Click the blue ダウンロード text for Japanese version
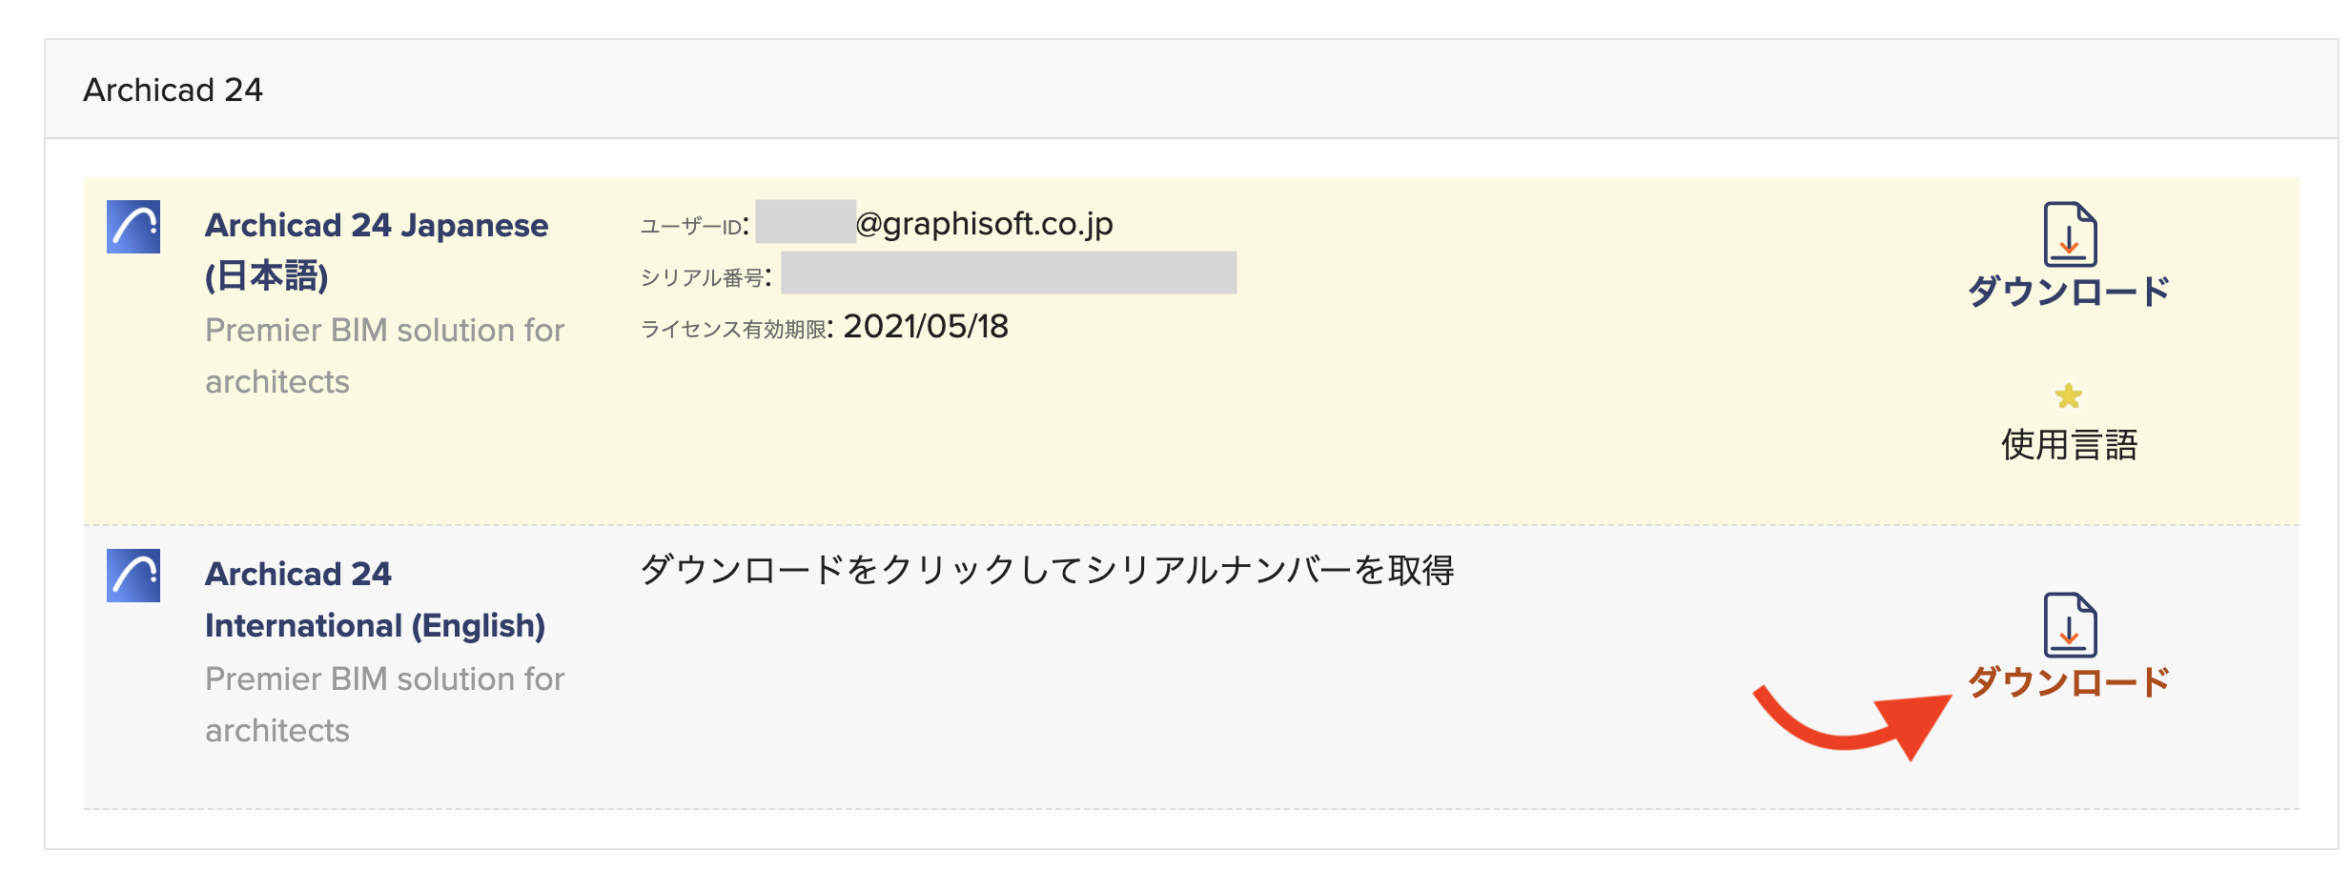Screen dimensions: 2351x871 pyautogui.click(x=2069, y=291)
